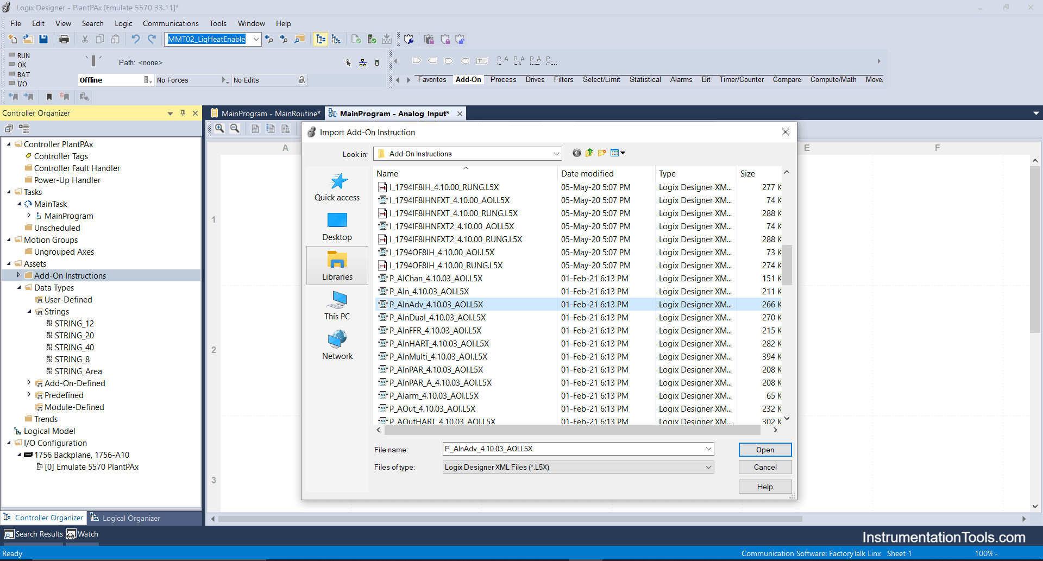Image resolution: width=1043 pixels, height=561 pixels.
Task: Click the file list horizontal scrollbar
Action: (x=572, y=430)
